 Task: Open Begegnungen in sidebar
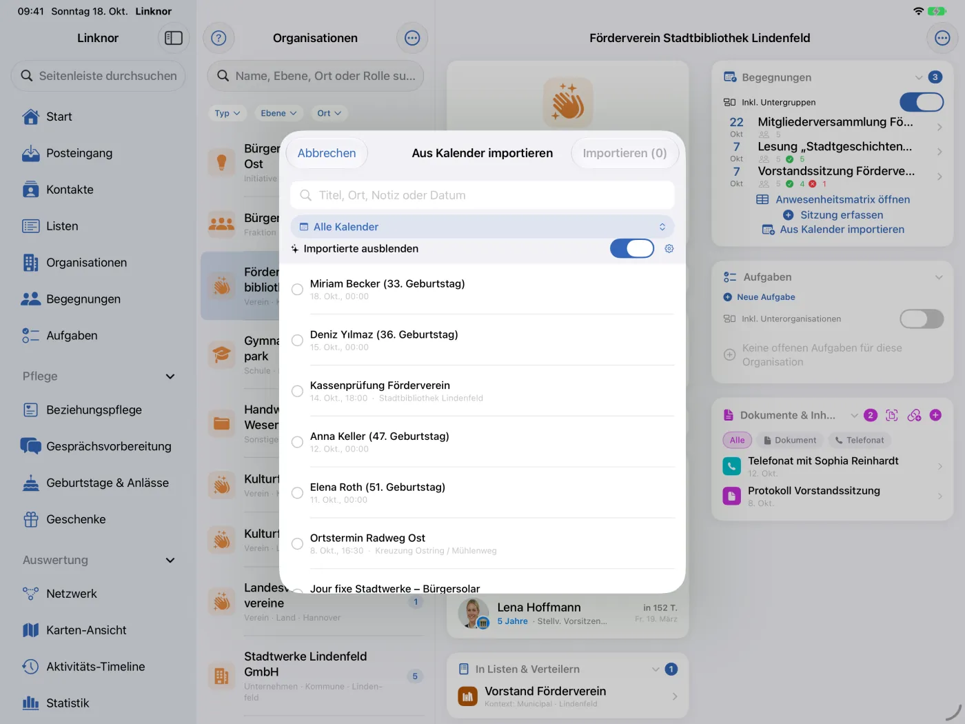98,299
